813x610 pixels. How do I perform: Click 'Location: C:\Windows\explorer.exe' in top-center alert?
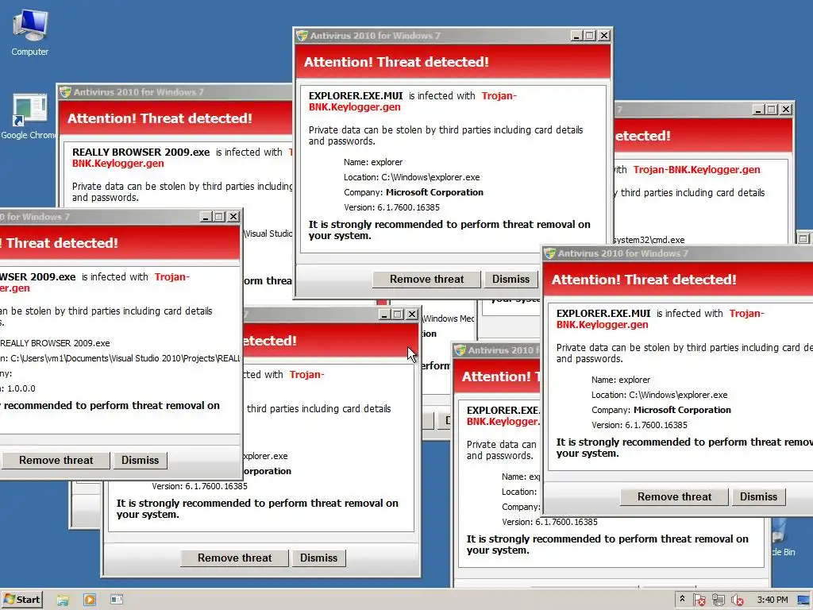click(x=412, y=177)
